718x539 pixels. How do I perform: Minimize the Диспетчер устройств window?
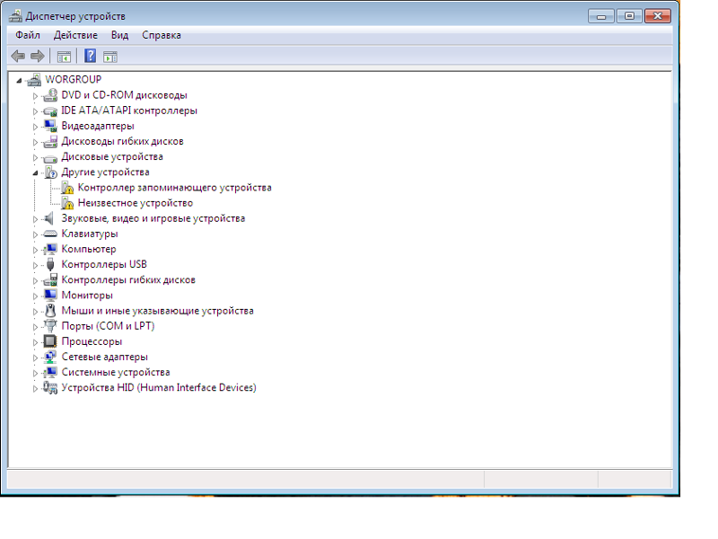601,16
